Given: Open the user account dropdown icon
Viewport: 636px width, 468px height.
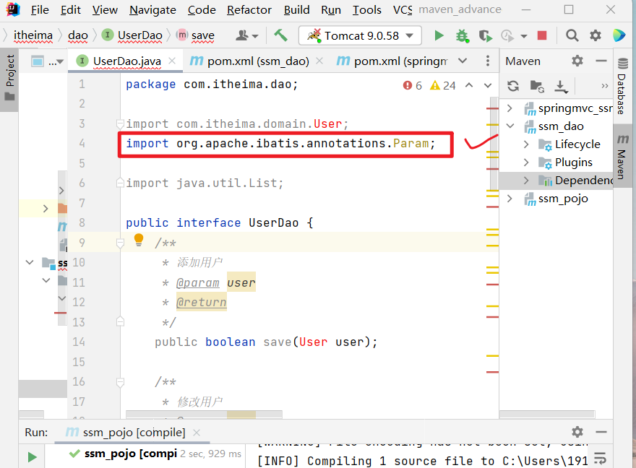Looking at the screenshot, I should point(246,35).
